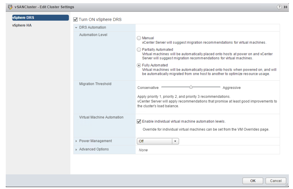Expand the Power Management section
This screenshot has width=293, height=189.
coord(76,141)
